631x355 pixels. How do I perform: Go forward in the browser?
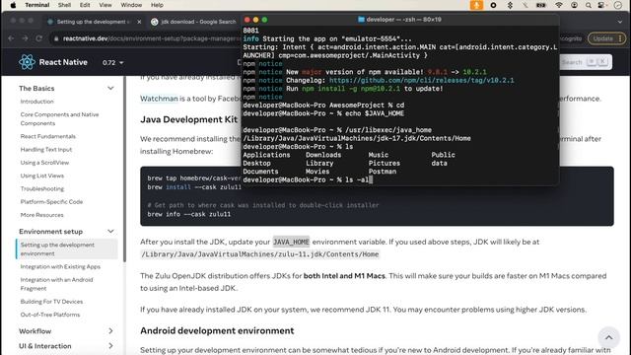click(x=25, y=38)
